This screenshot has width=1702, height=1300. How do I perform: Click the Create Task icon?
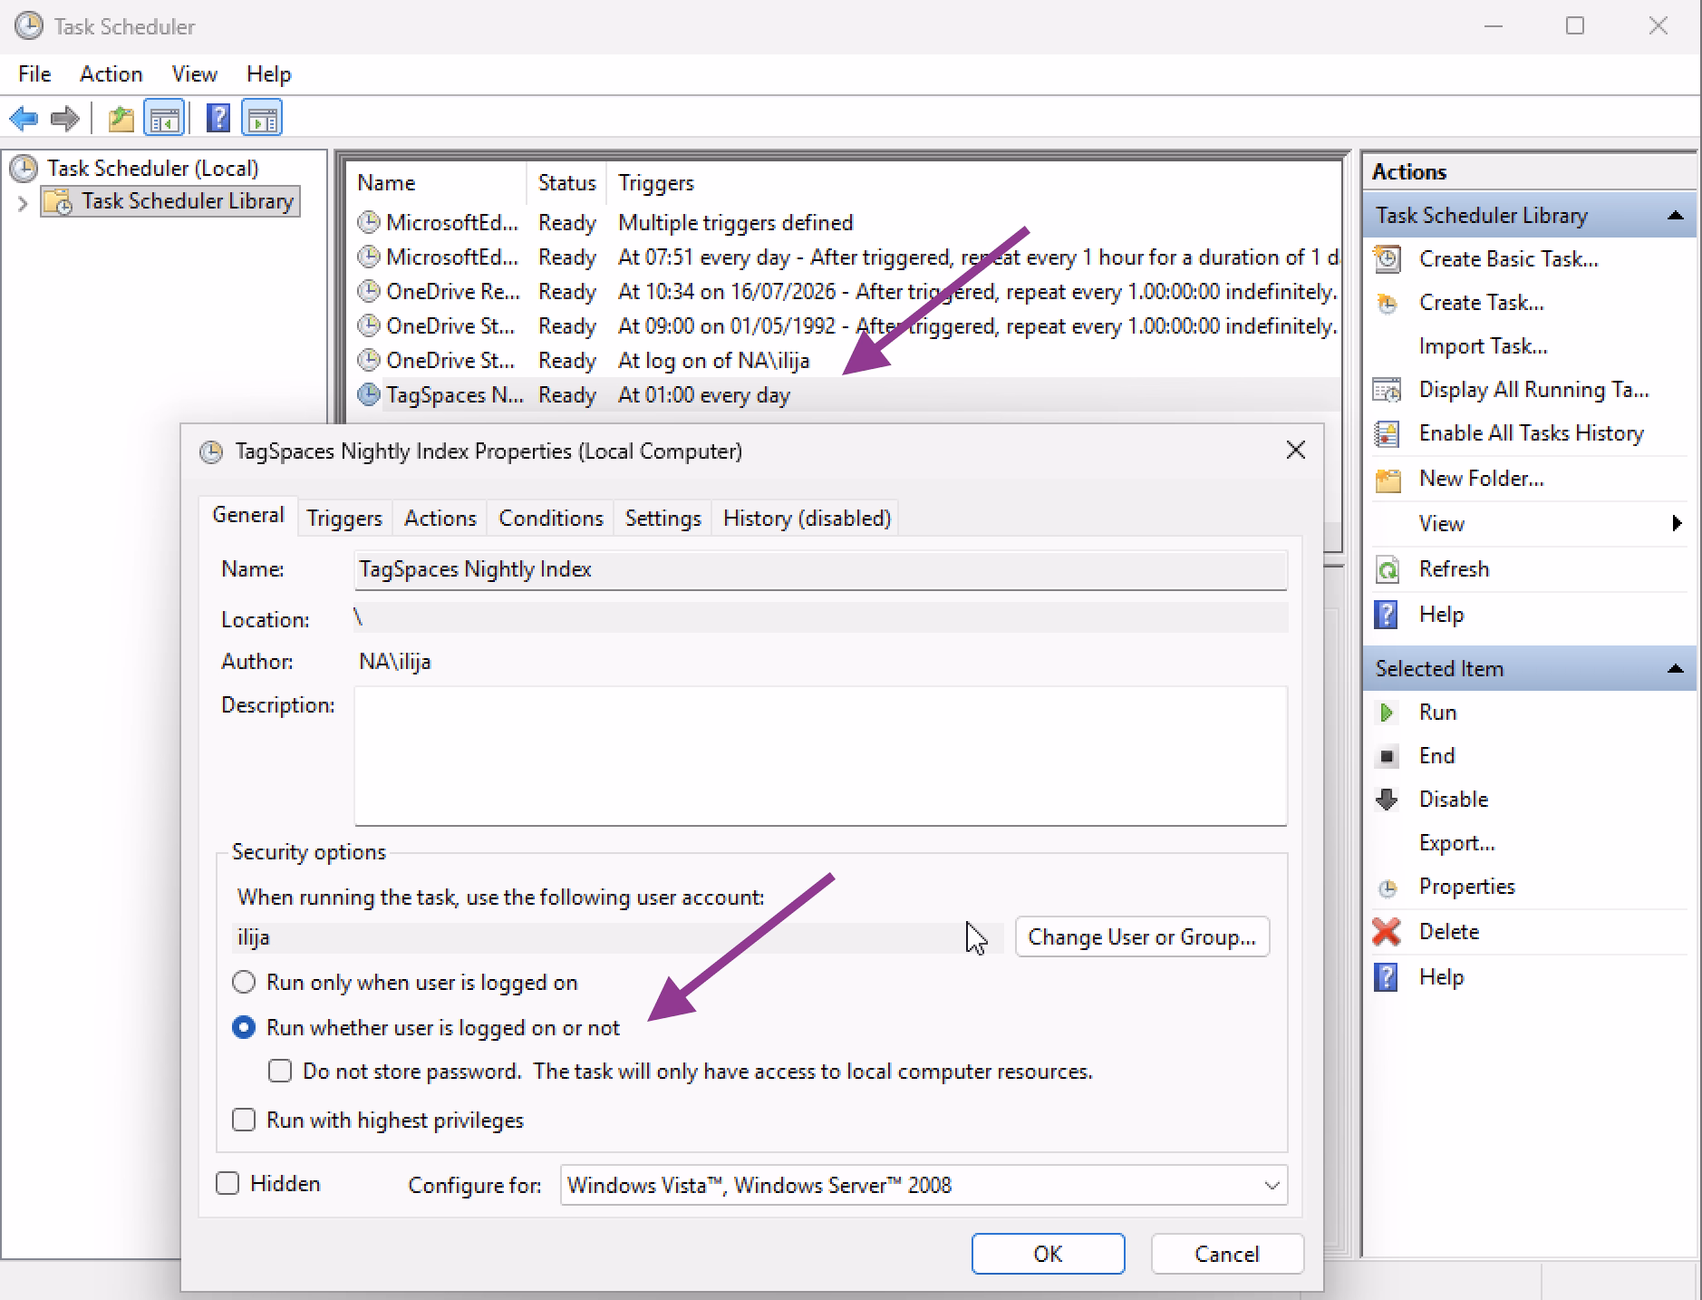1388,303
